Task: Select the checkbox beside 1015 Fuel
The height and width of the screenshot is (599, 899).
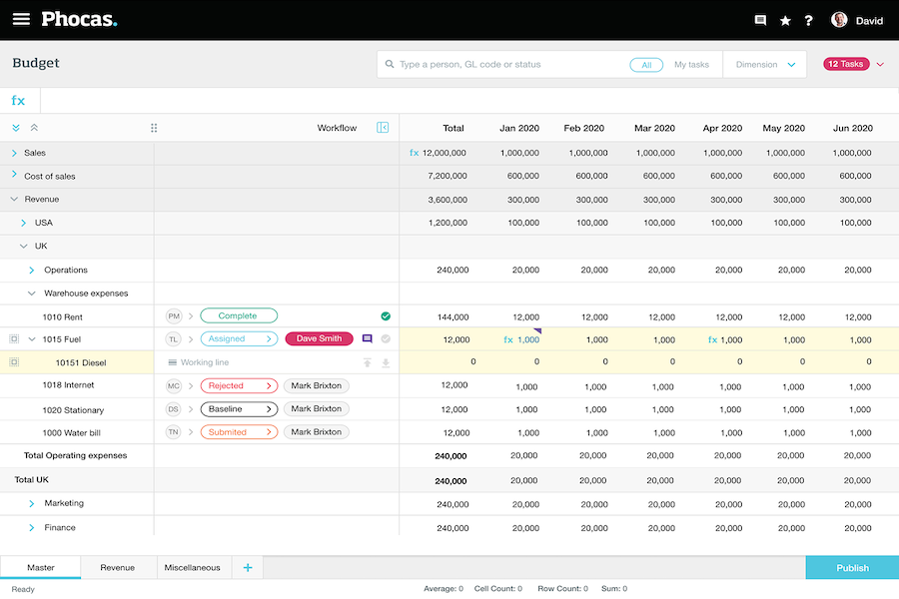Action: pos(14,339)
